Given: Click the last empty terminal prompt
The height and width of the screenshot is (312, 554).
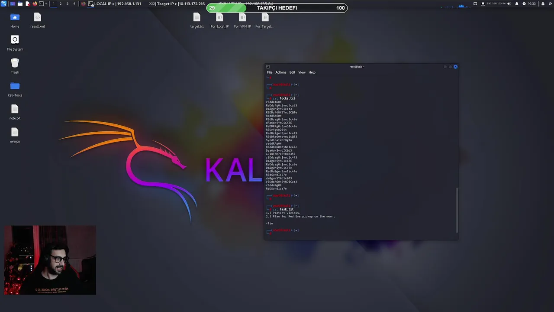Looking at the screenshot, I should [x=282, y=232].
